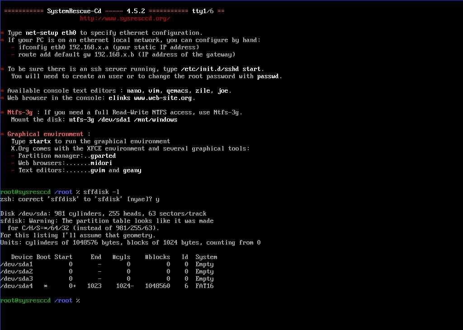Click 'sfdisk: Warning' message line
This screenshot has height=330, width=463.
[x=107, y=221]
